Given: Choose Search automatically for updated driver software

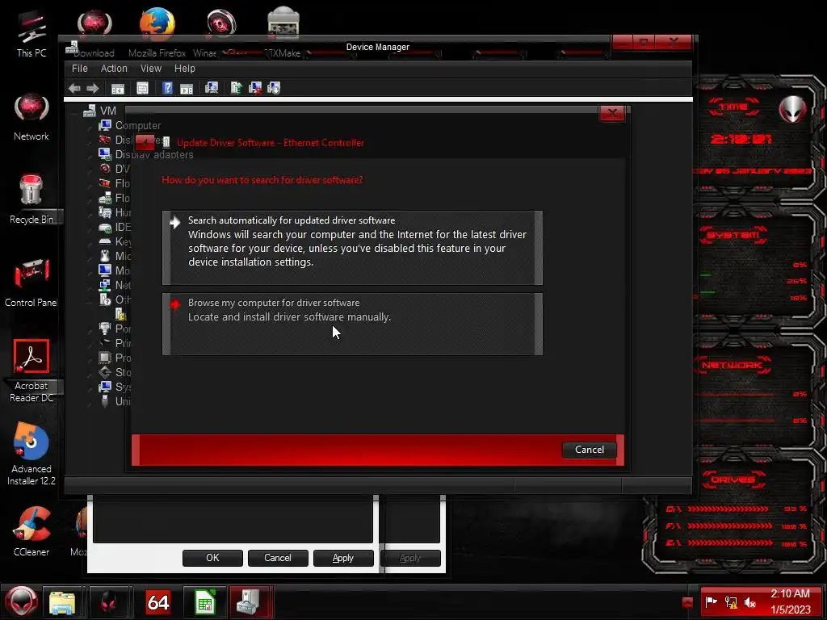Looking at the screenshot, I should click(x=352, y=248).
